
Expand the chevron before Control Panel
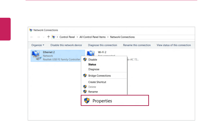click(57, 37)
